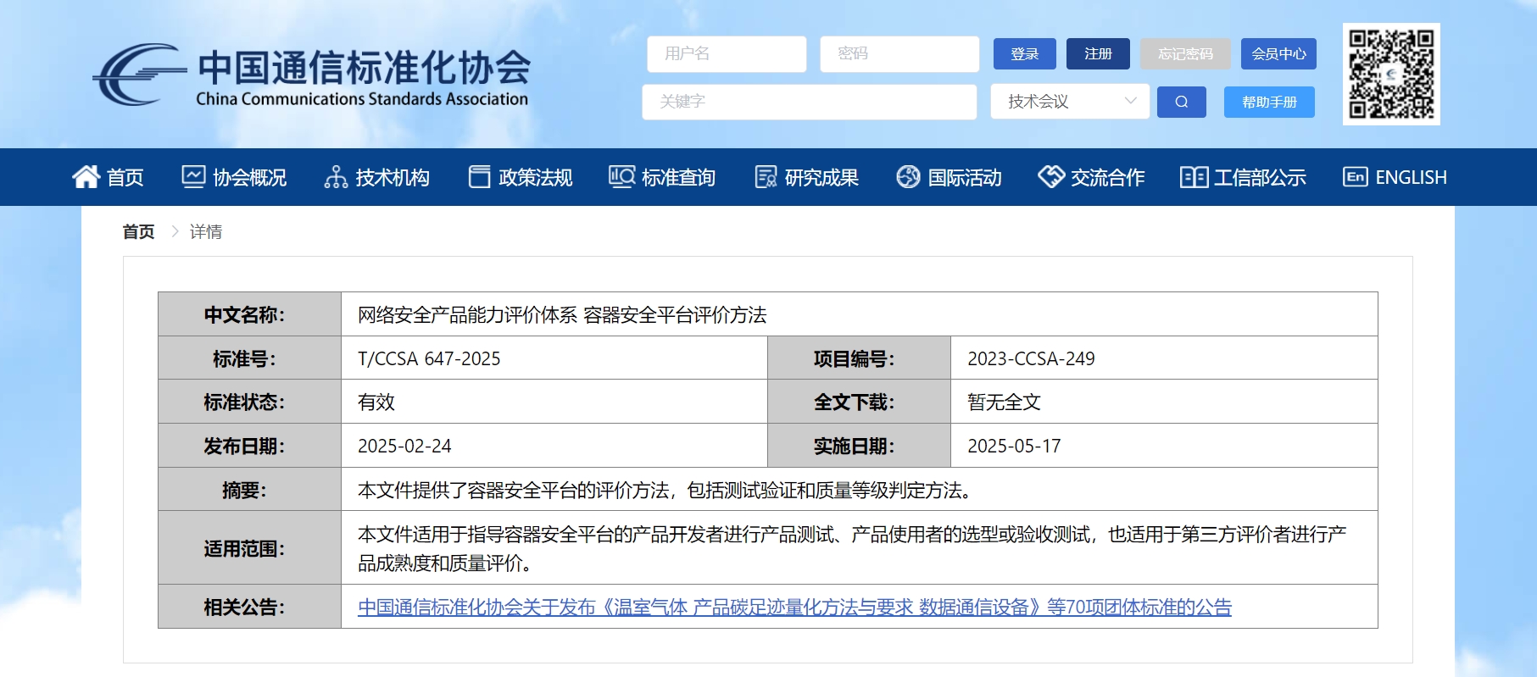Open the 交流合作 menu item
This screenshot has width=1537, height=677.
coord(1091,177)
